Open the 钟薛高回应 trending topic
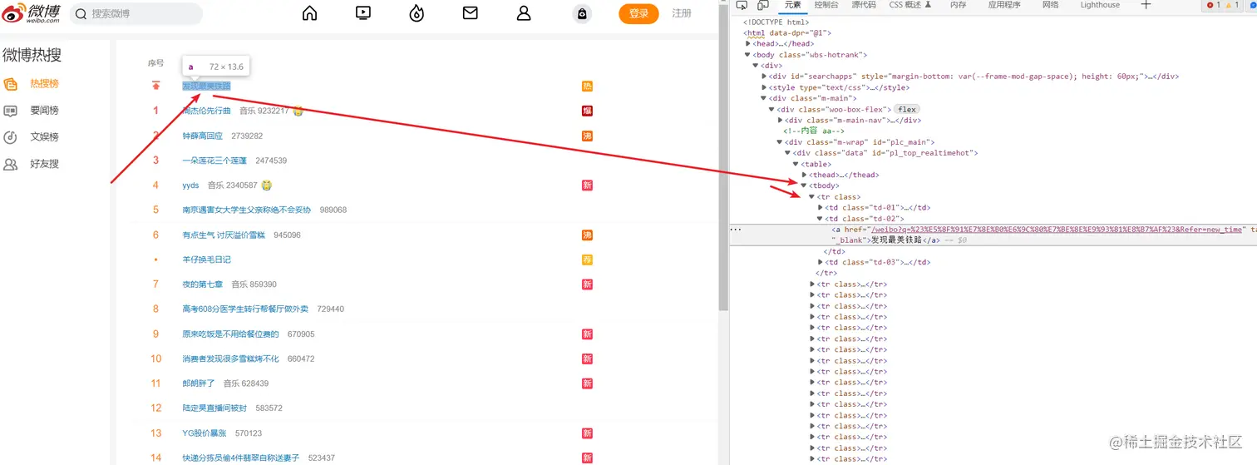Viewport: 1257px width, 465px height. click(202, 136)
